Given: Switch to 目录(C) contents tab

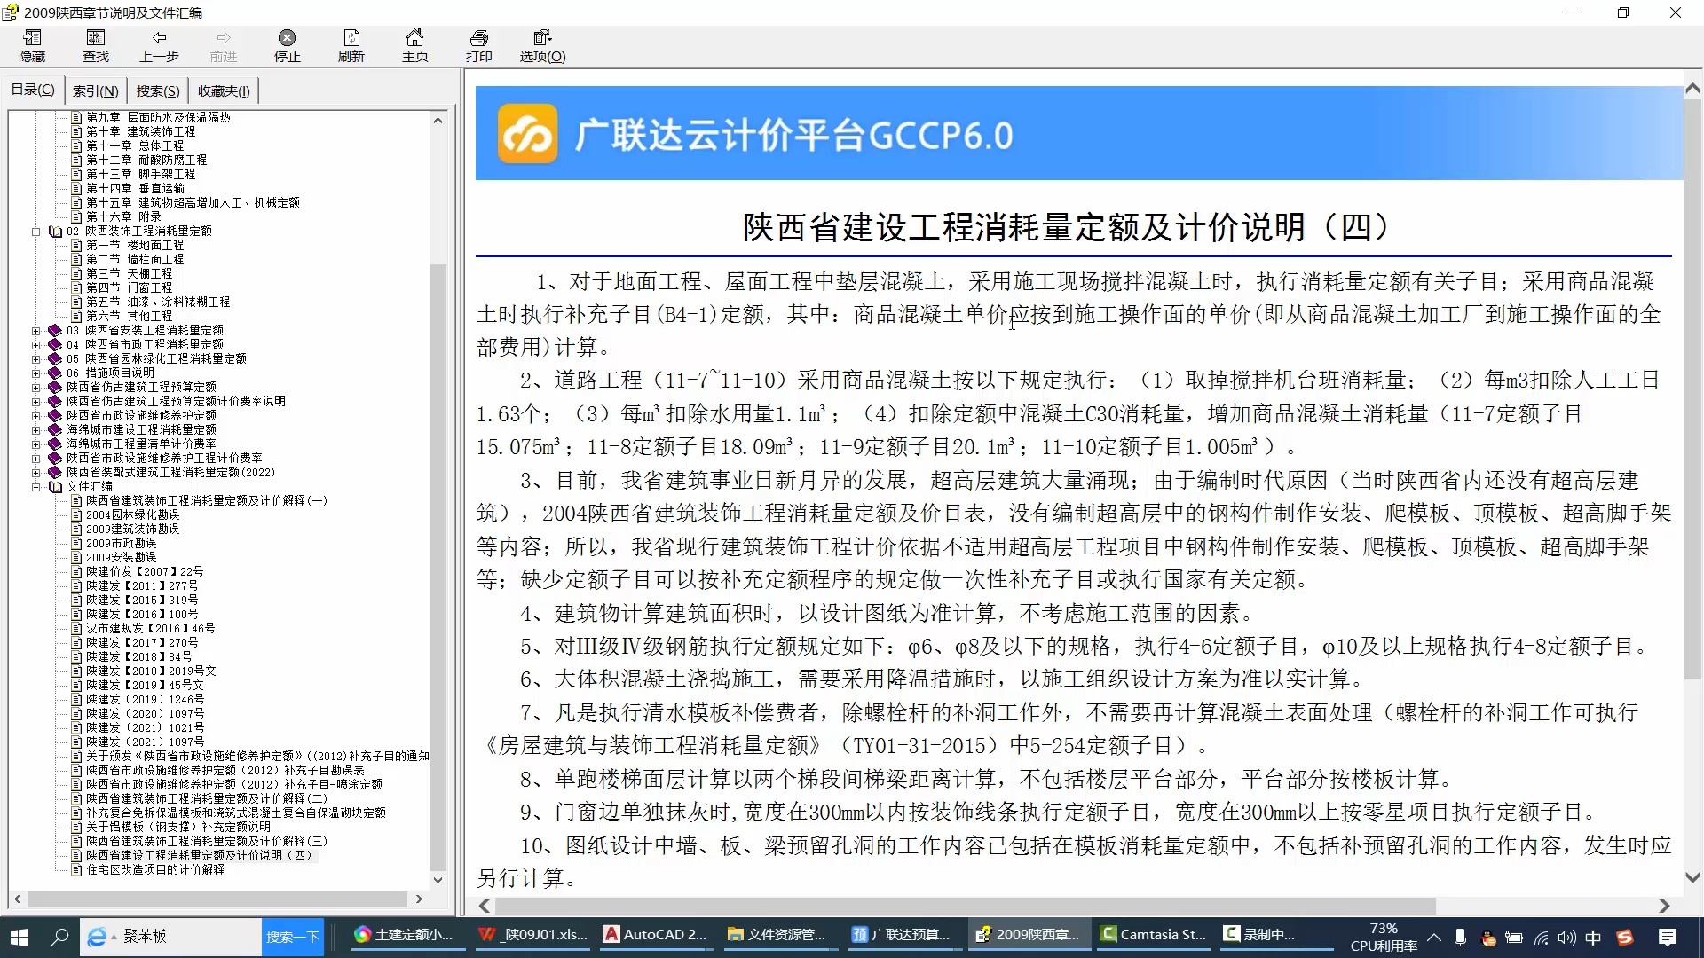Looking at the screenshot, I should pyautogui.click(x=33, y=90).
